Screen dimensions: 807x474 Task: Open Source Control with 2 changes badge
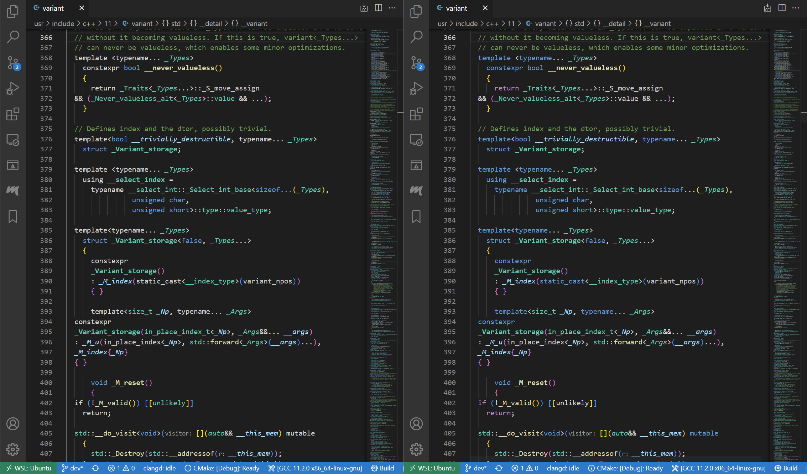[13, 63]
